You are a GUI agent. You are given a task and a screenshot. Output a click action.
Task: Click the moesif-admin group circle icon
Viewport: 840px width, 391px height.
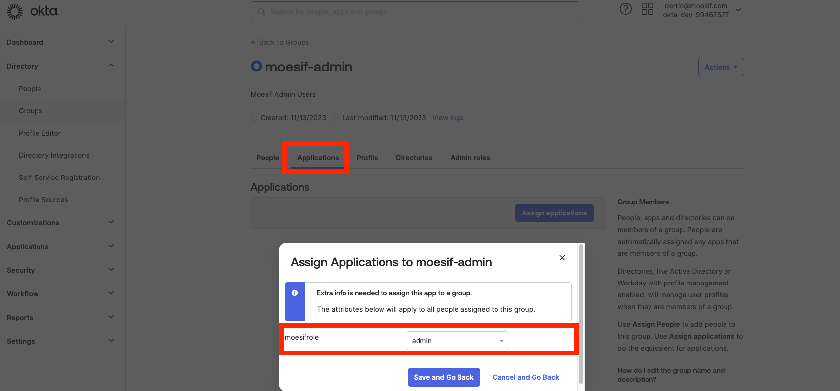tap(256, 66)
